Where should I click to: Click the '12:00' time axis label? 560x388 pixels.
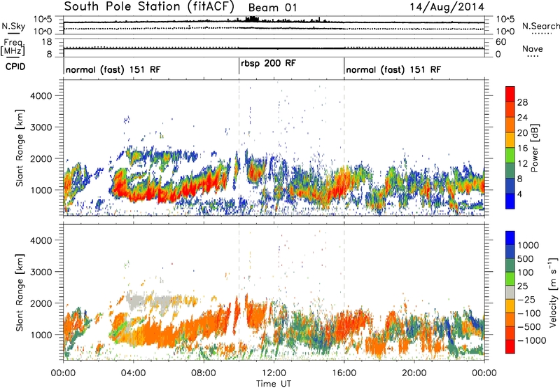tap(274, 373)
